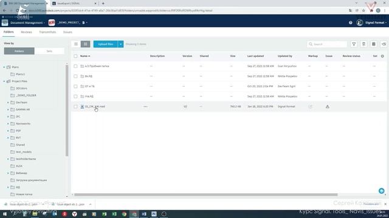Viewport: 389px width, 218px height.
Task: Click the share arrow icon at toolbar end
Action: (384, 44)
